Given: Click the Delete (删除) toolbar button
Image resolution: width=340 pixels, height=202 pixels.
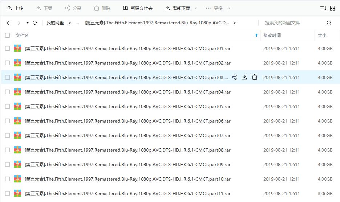Looking at the screenshot, I should click(102, 8).
